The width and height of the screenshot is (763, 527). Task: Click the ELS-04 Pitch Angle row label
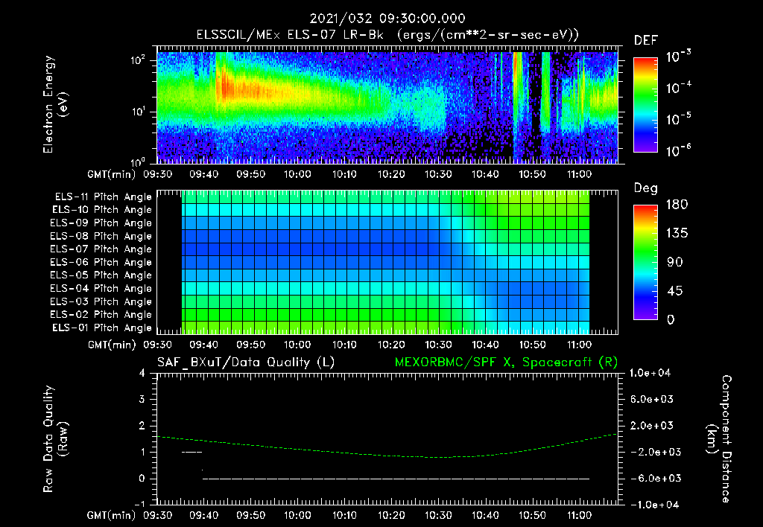(x=101, y=288)
